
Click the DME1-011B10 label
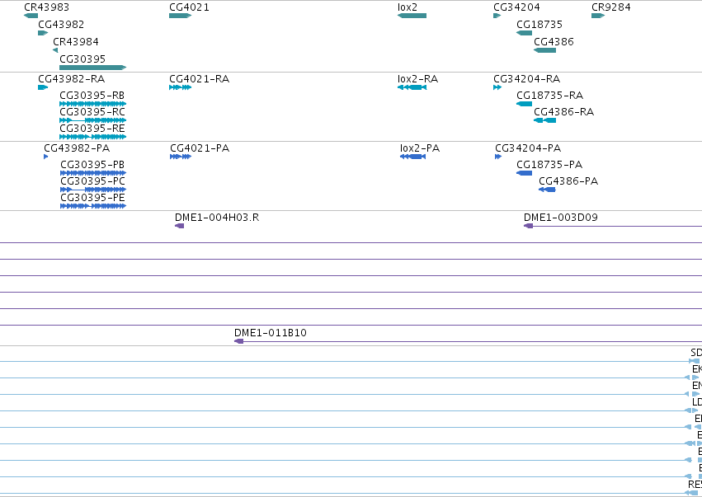(x=271, y=333)
